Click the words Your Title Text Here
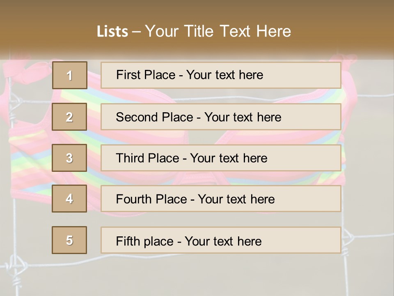This screenshot has width=394, height=296. click(x=218, y=31)
